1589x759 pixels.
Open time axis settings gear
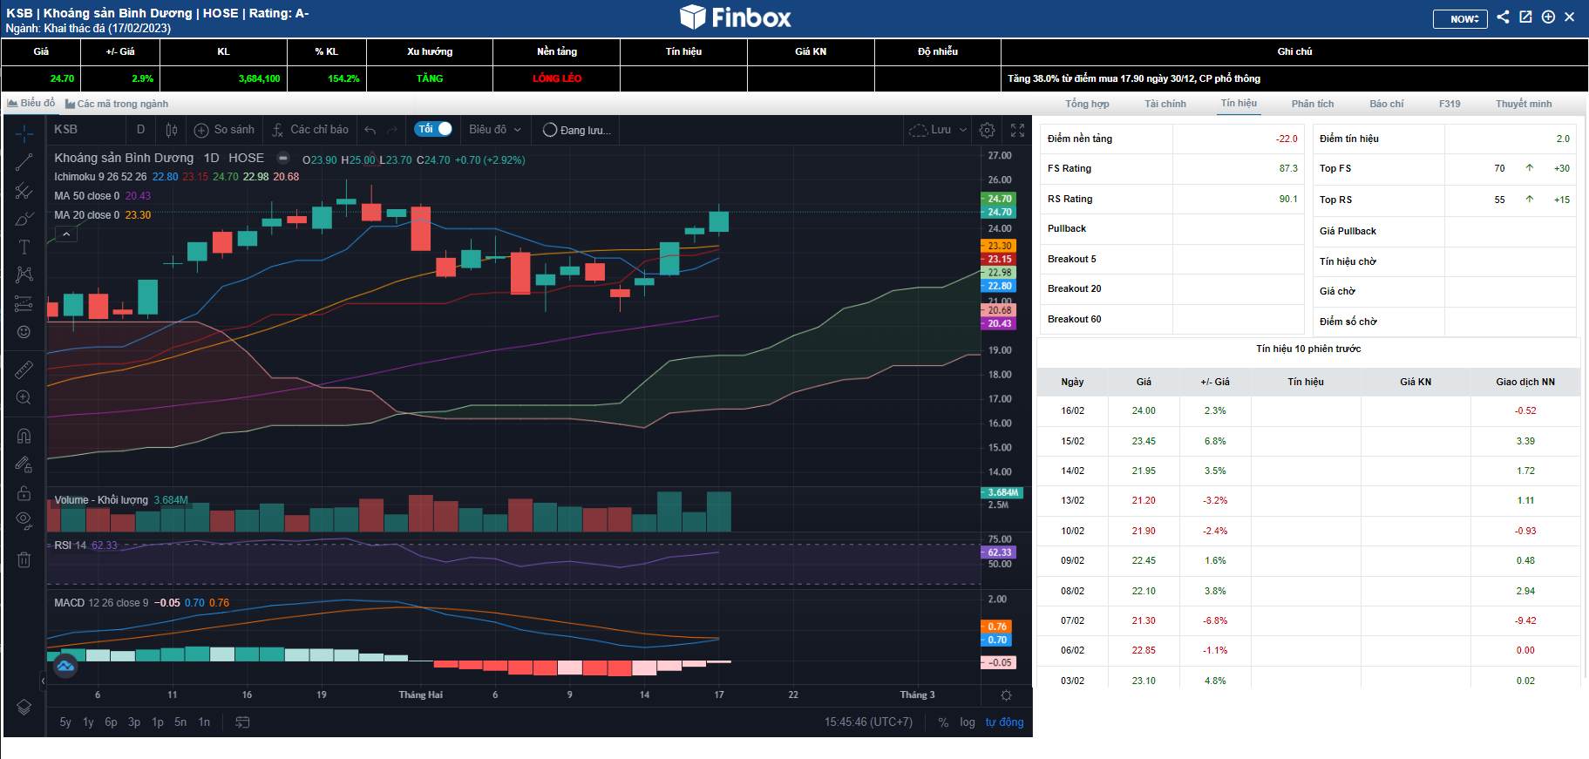1007,695
